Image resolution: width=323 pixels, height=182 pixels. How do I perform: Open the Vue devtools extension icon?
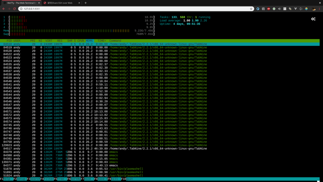point(295,9)
